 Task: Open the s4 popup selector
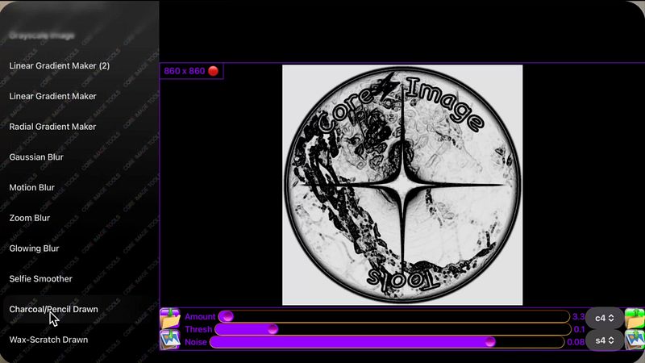click(604, 340)
